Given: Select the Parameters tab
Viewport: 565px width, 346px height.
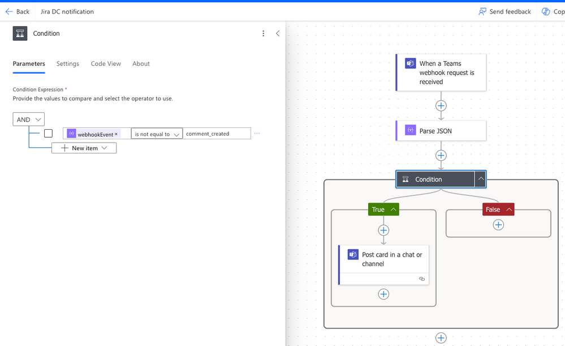Looking at the screenshot, I should [29, 63].
